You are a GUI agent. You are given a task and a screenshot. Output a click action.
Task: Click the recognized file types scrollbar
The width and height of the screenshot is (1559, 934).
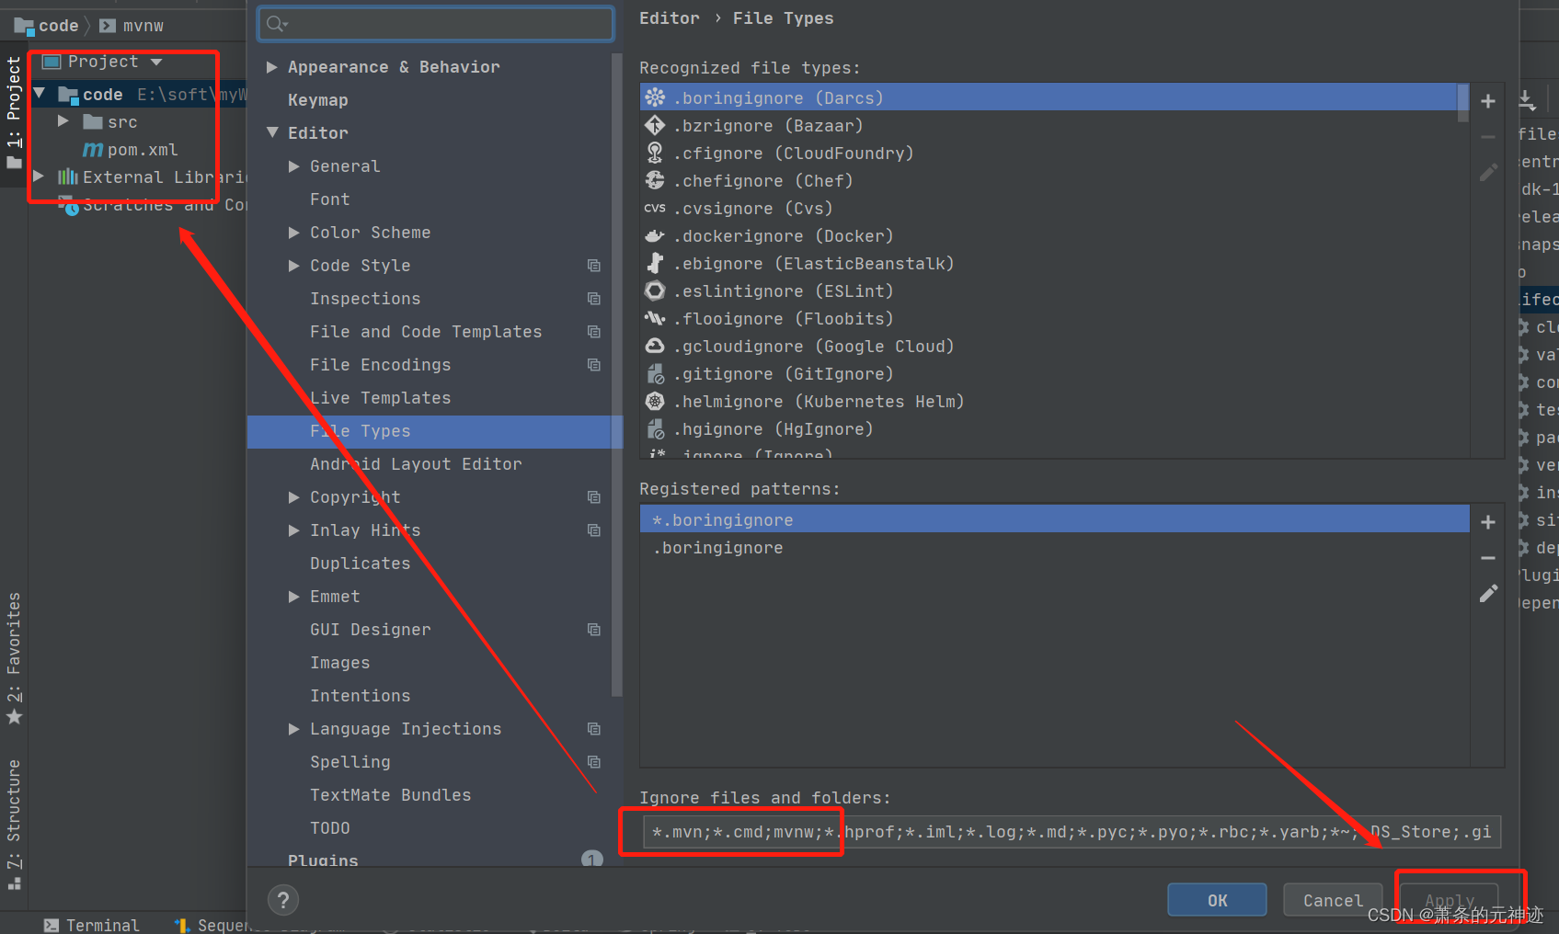(x=1462, y=103)
